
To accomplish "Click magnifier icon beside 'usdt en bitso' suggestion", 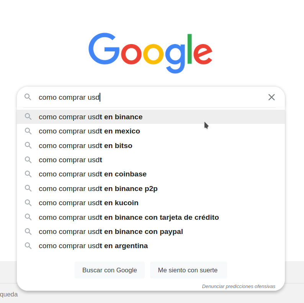I will 28,145.
